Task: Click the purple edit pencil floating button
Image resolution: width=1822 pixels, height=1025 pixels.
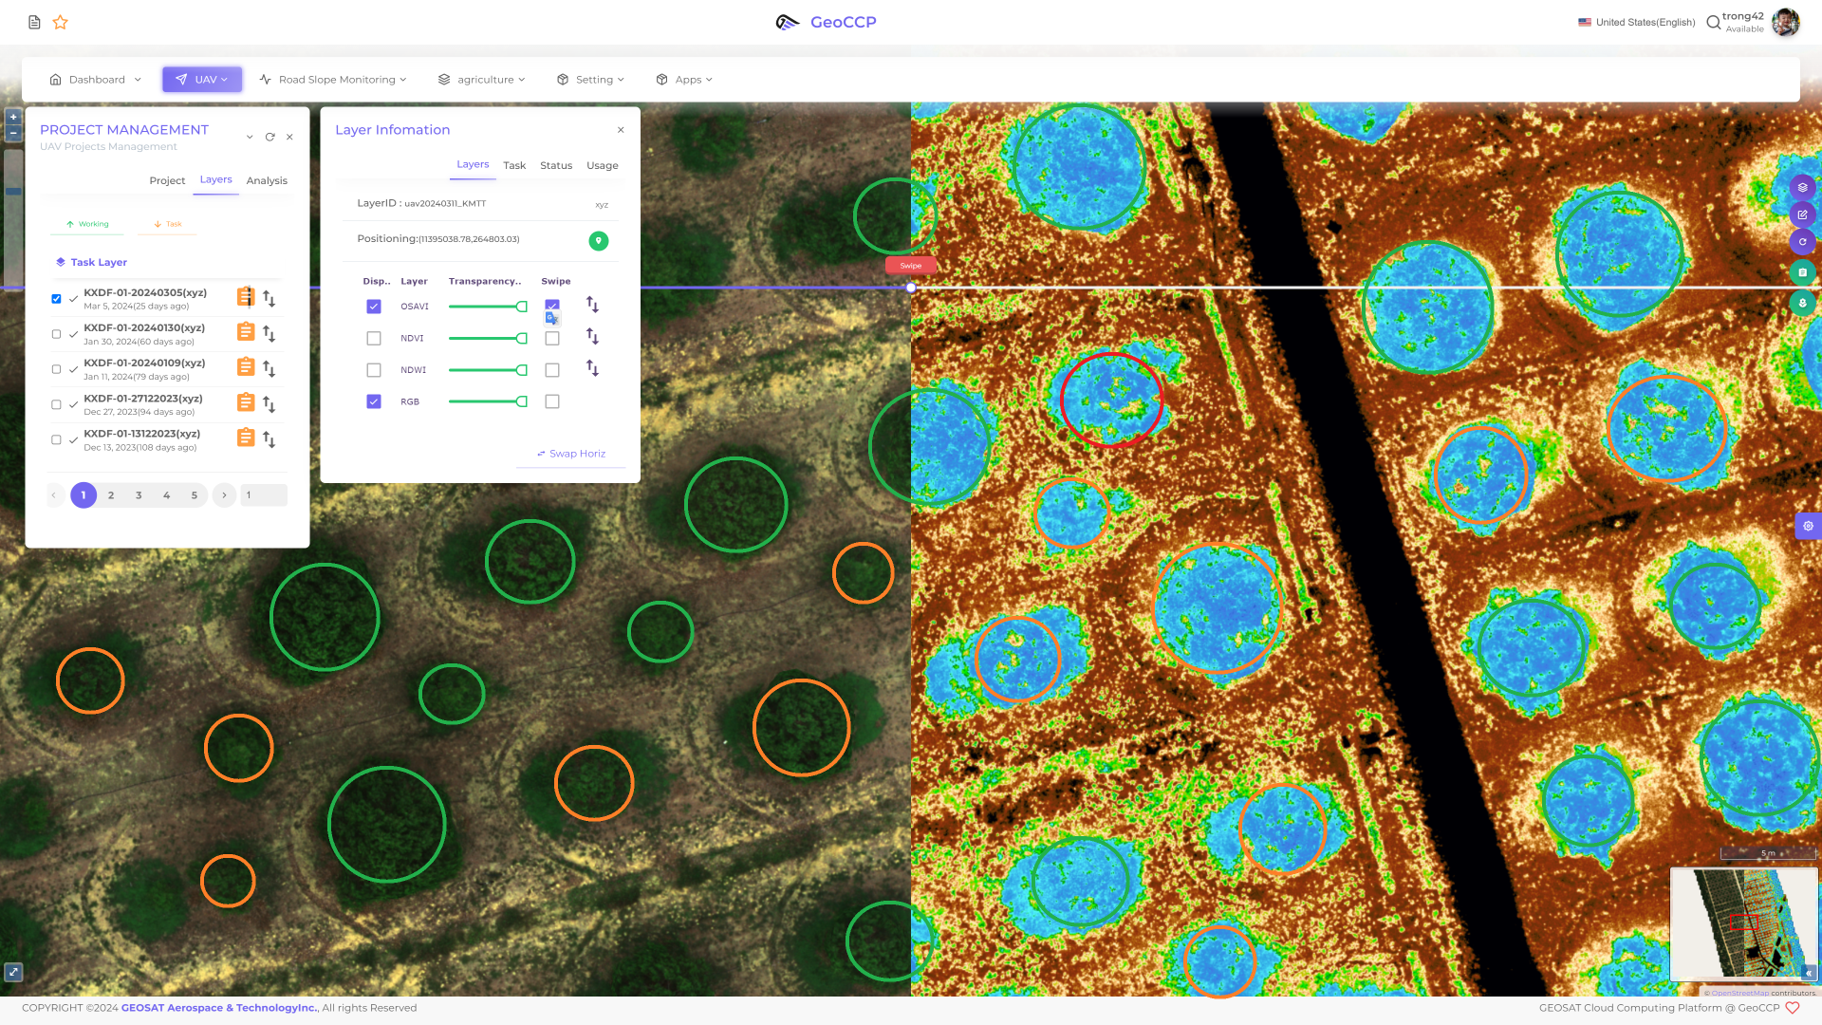Action: [1802, 214]
